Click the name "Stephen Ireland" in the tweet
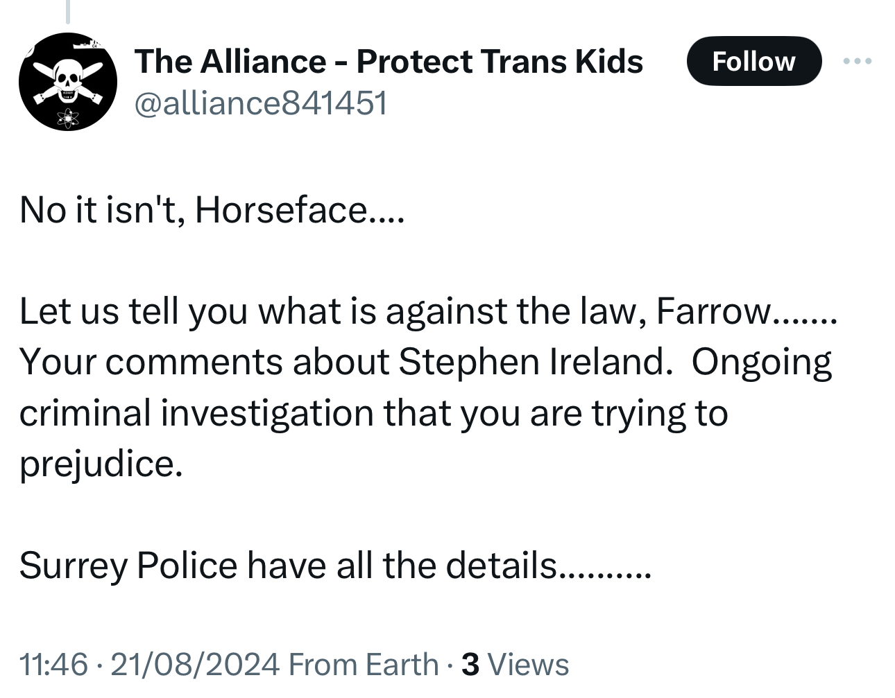 pos(531,362)
